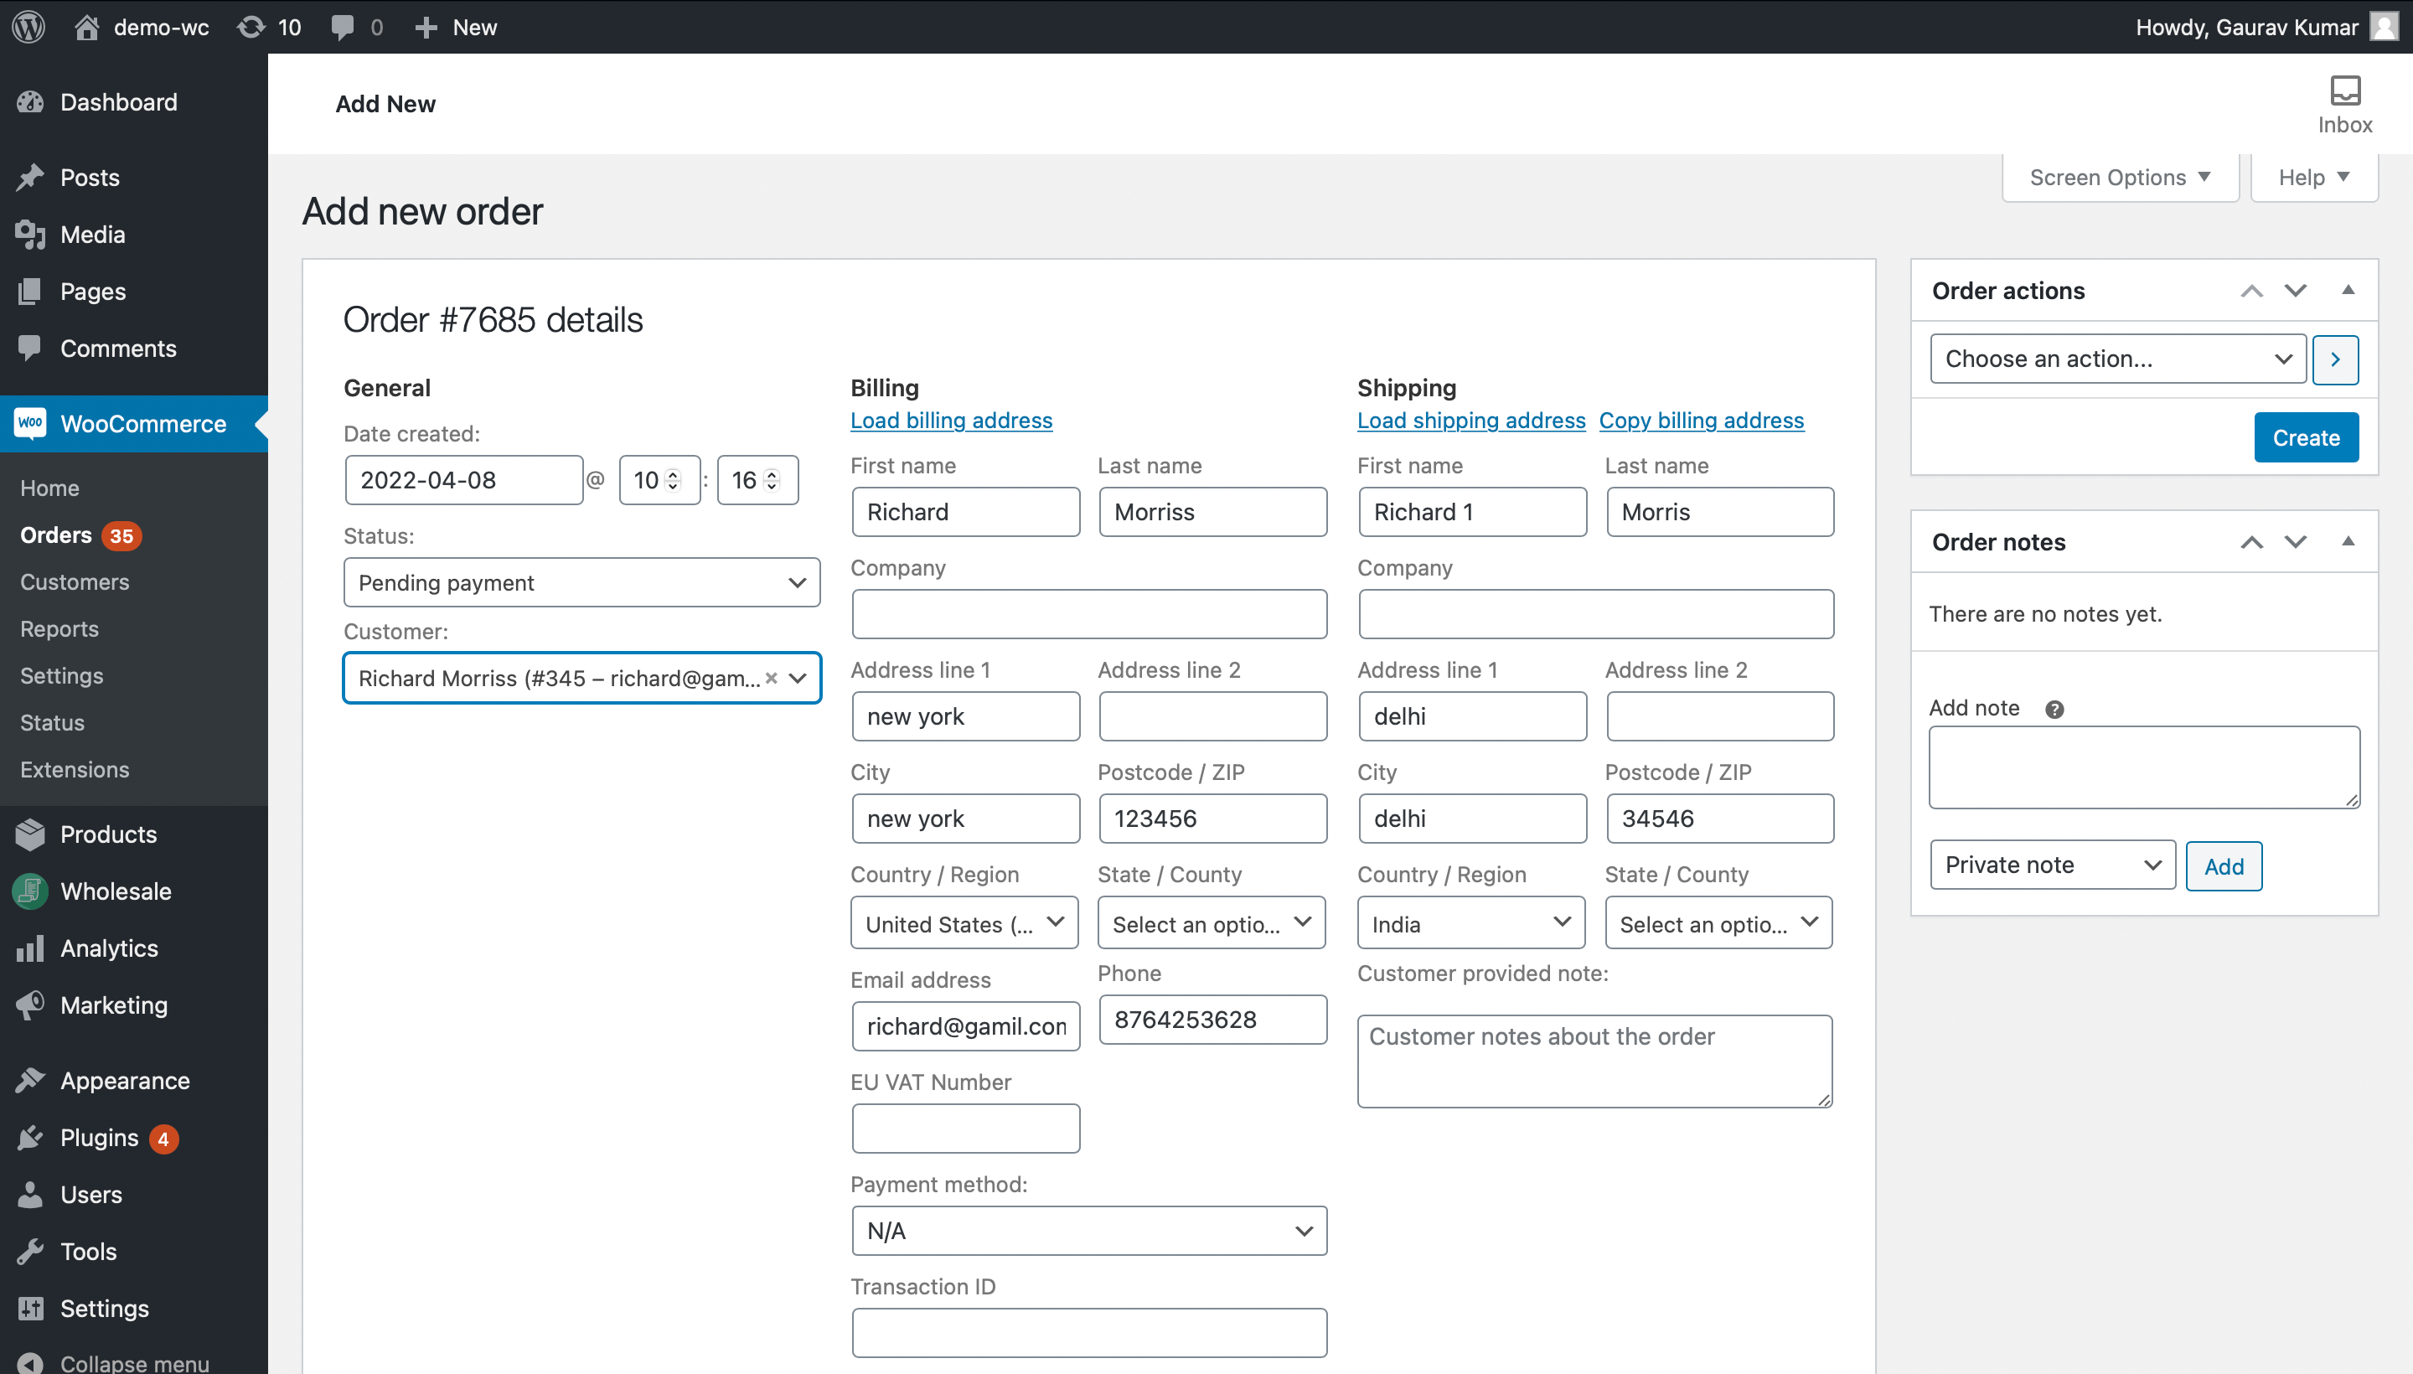Collapse the Order actions panel triangle
The width and height of the screenshot is (2413, 1374).
pos(2348,290)
